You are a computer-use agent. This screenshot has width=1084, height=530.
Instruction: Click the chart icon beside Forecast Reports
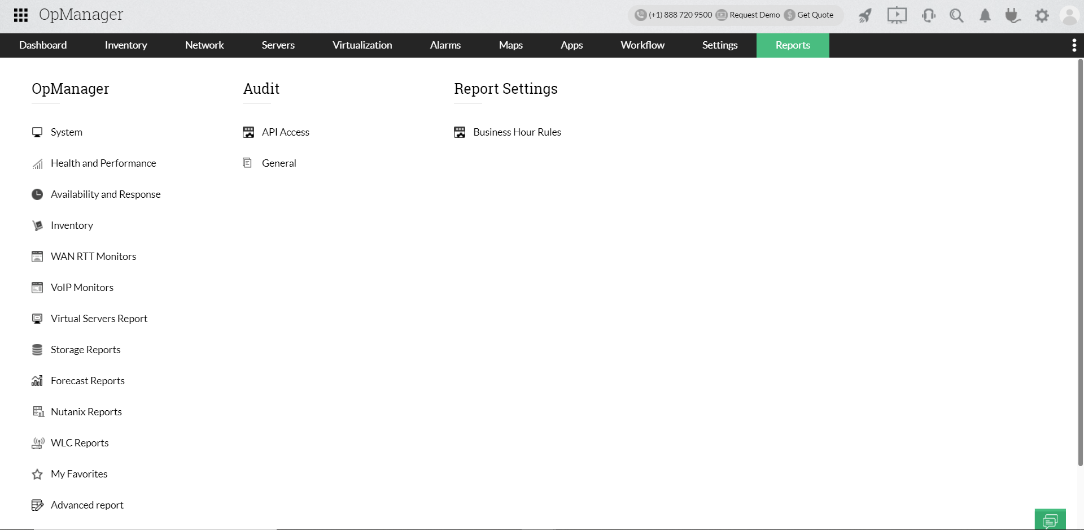(x=37, y=381)
